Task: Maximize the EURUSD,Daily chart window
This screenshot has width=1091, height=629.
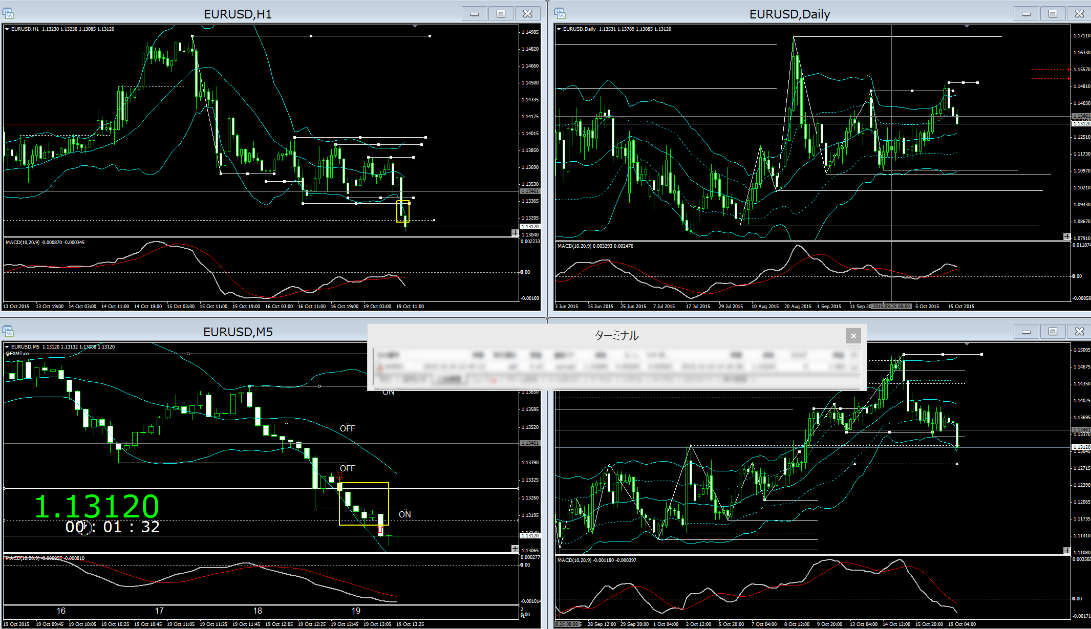Action: (1053, 14)
